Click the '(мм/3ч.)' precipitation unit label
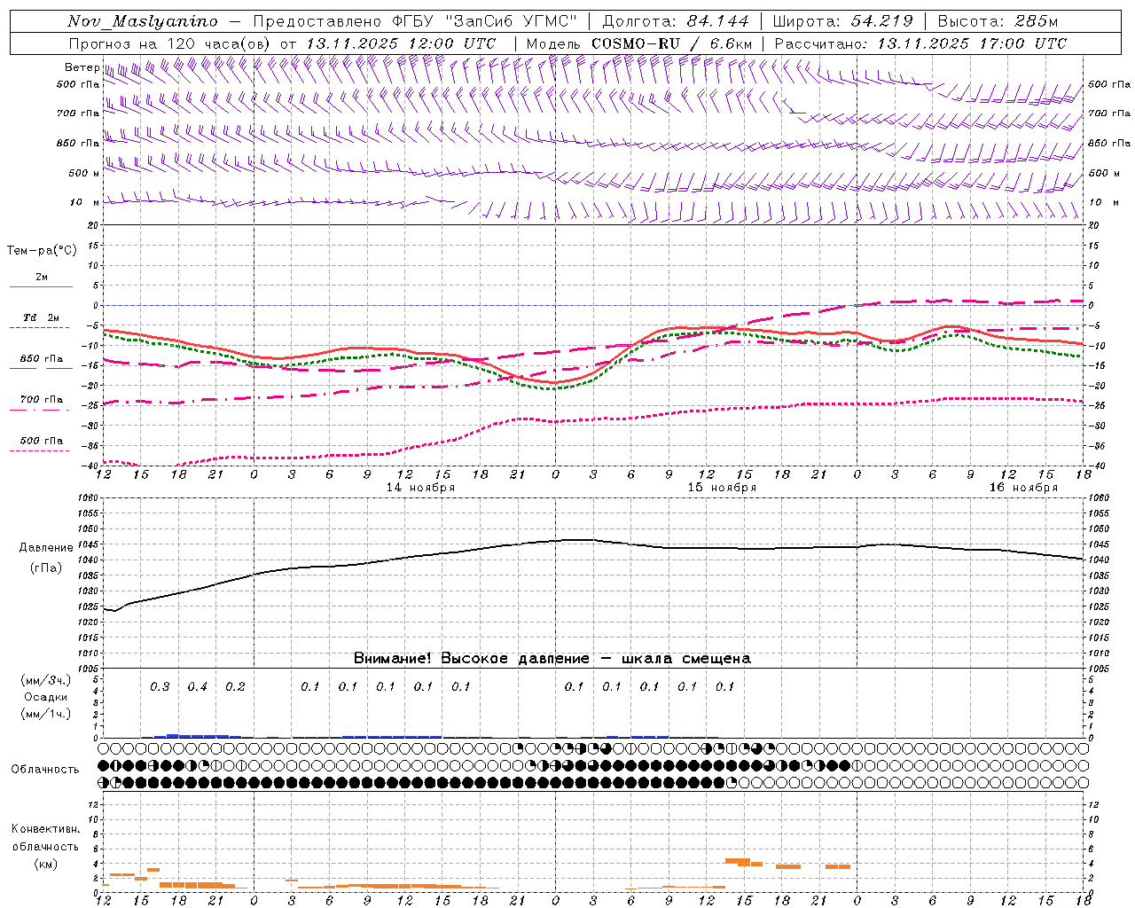 point(46,680)
